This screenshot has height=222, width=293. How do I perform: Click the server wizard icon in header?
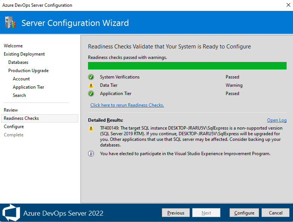(11, 23)
